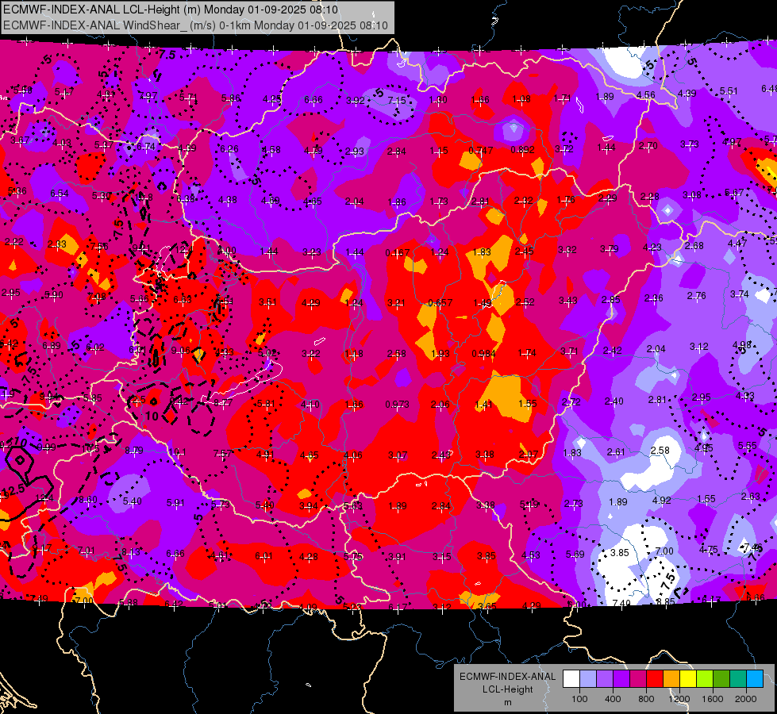The image size is (777, 714).
Task: Click the wind shear value 0.892
Action: [523, 150]
